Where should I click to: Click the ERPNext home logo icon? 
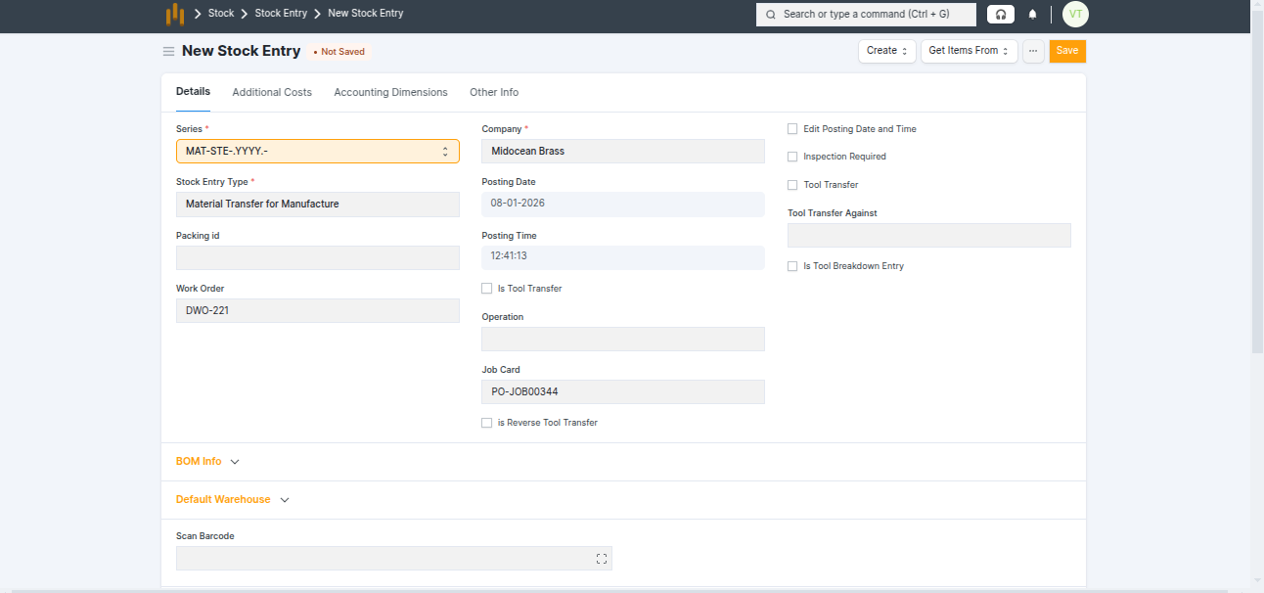click(x=174, y=14)
